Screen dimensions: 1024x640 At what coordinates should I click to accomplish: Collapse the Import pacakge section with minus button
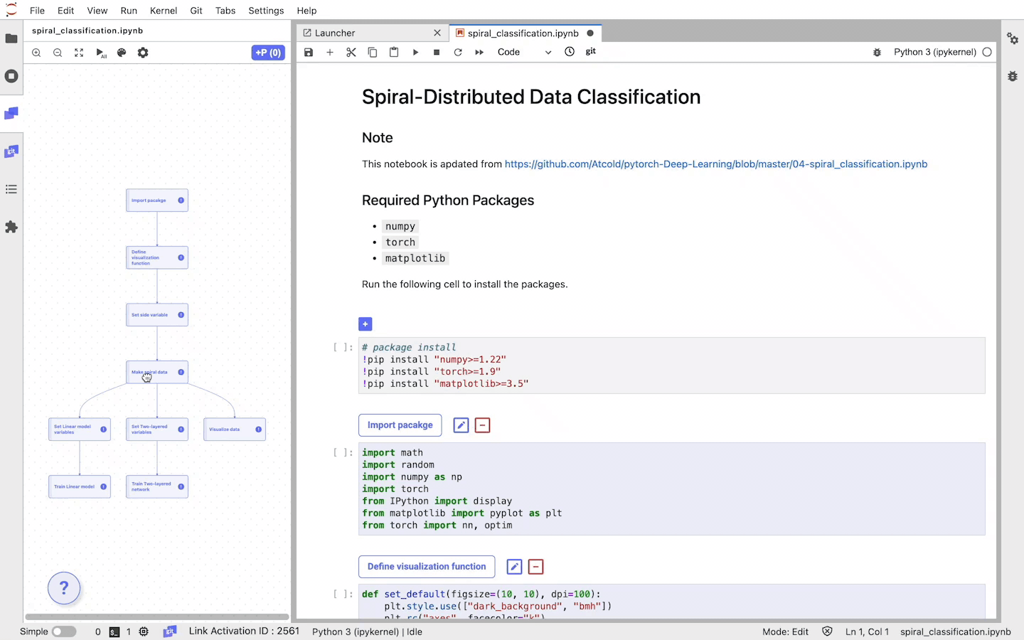click(x=482, y=425)
